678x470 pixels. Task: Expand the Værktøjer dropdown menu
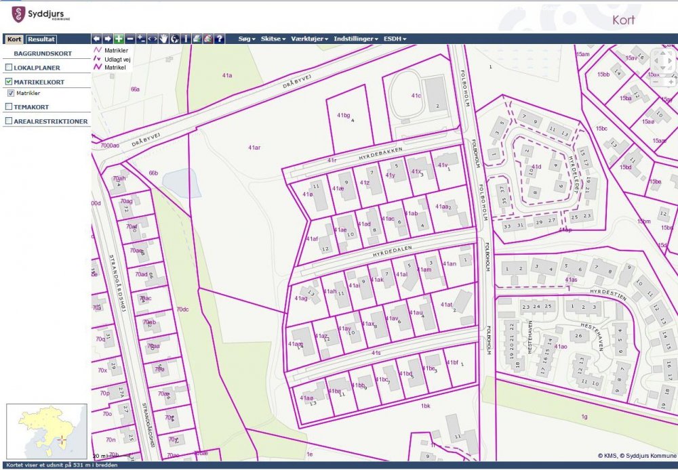point(309,39)
